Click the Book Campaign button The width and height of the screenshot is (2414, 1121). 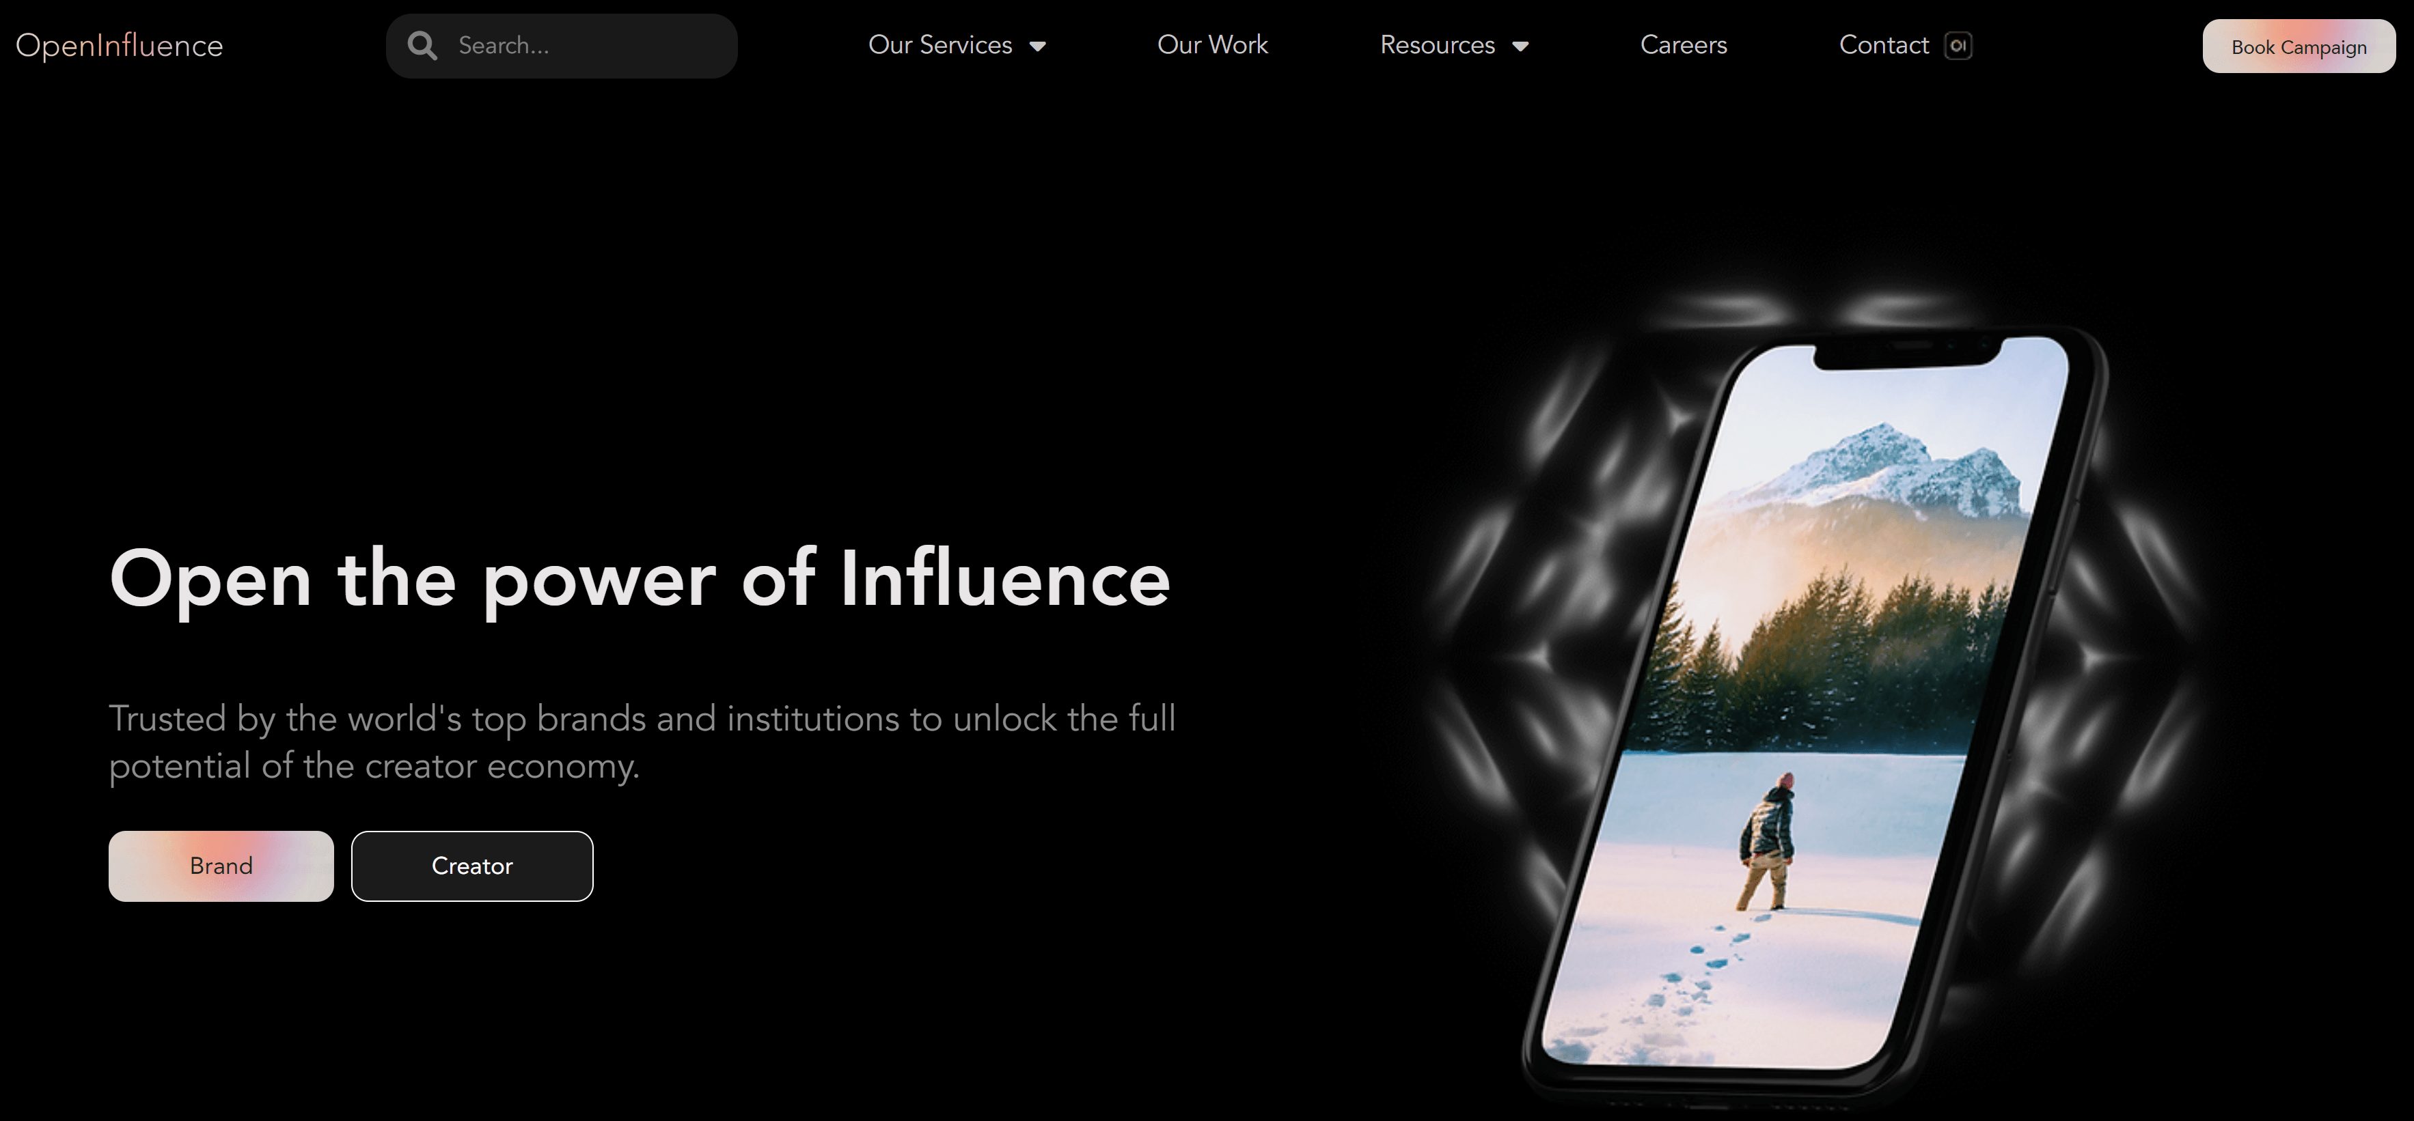coord(2299,46)
